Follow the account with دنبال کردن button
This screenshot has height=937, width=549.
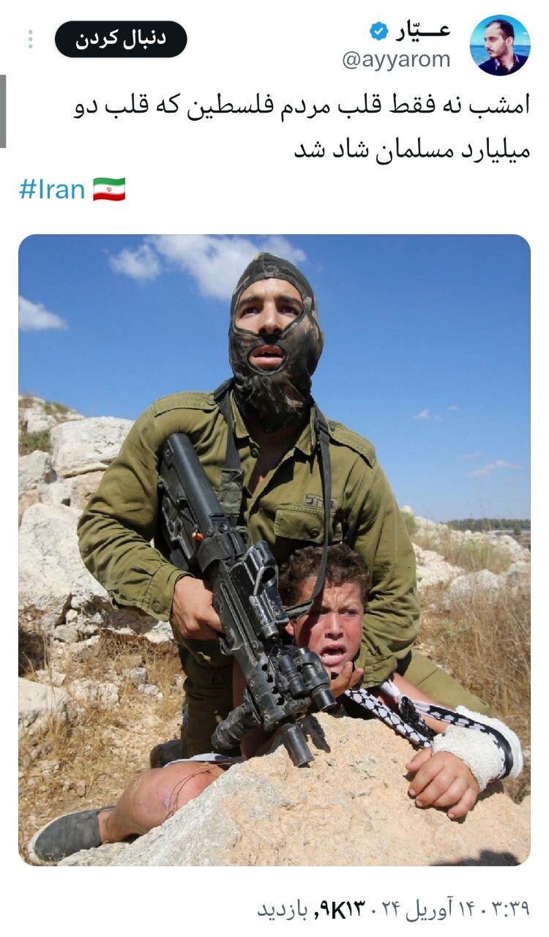(x=121, y=39)
